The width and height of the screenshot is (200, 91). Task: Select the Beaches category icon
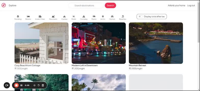click(x=123, y=16)
